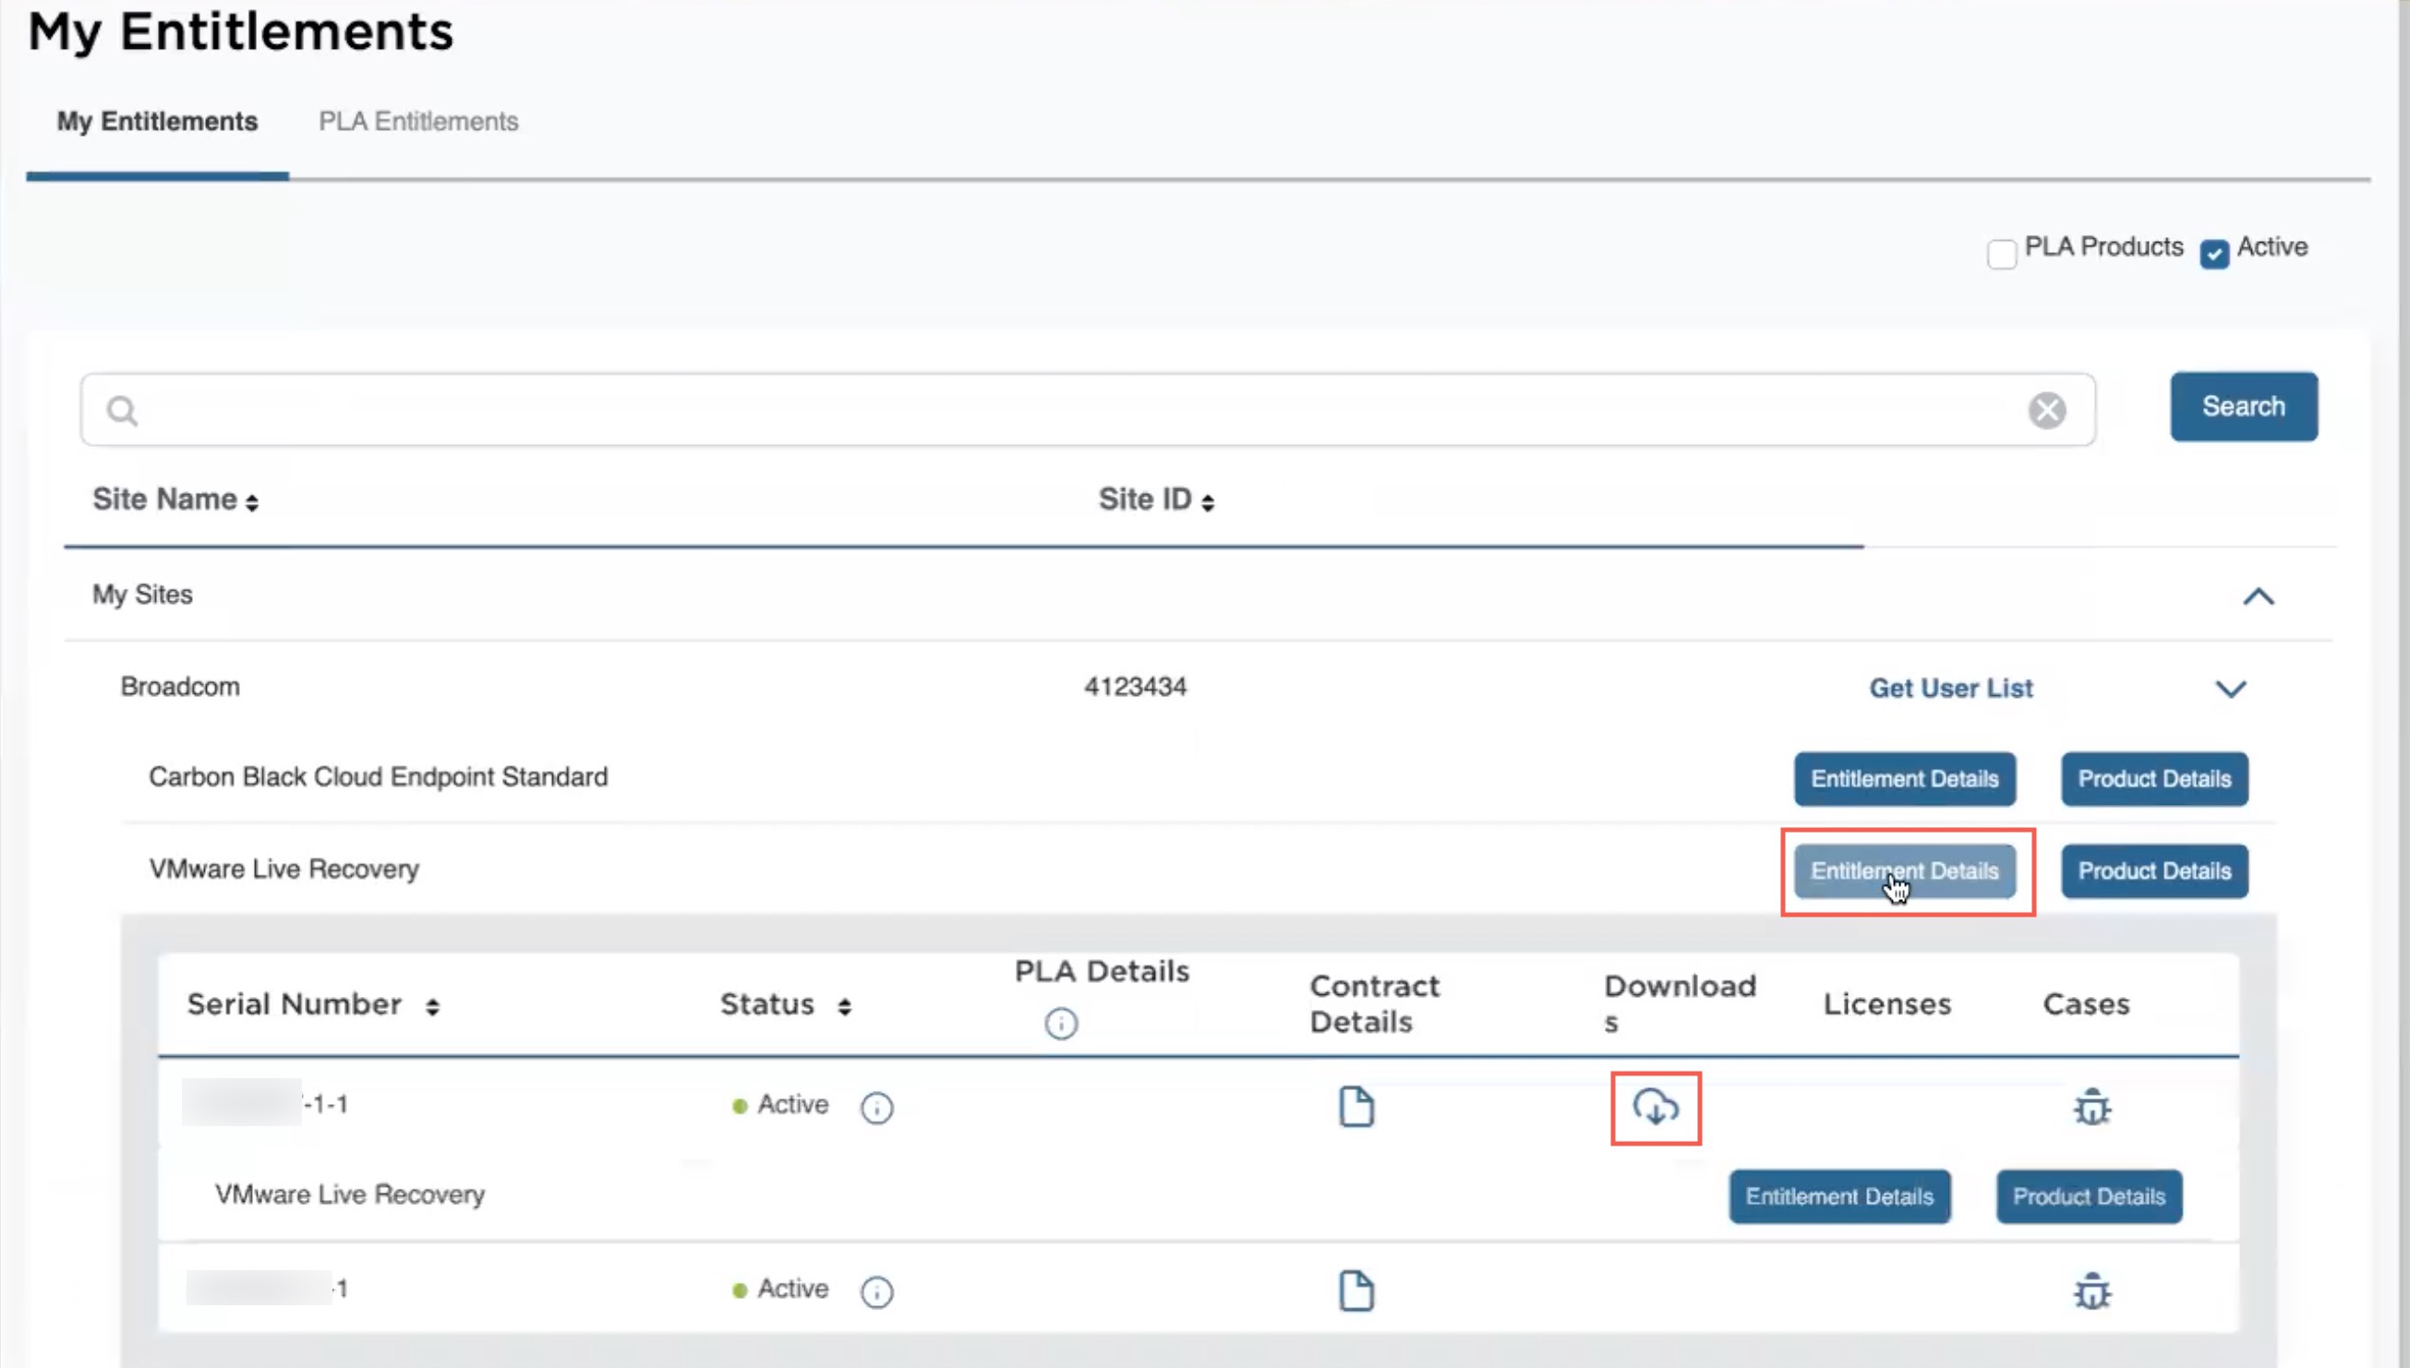This screenshot has height=1368, width=2410.
Task: Click the Contract Details document icon for first serial
Action: [x=1356, y=1105]
